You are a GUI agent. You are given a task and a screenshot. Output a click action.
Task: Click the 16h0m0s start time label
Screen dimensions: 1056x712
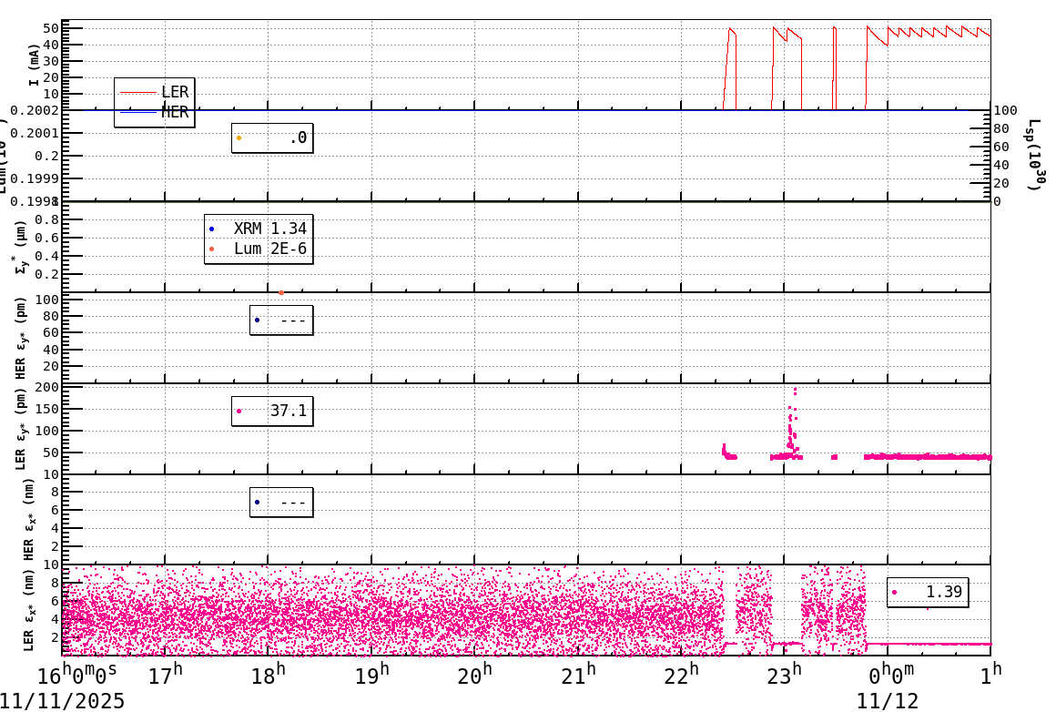pyautogui.click(x=76, y=675)
